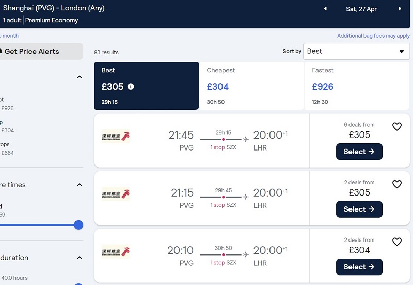This screenshot has width=413, height=285.
Task: Save the 20:10 flight with heart icon
Action: pyautogui.click(x=397, y=242)
